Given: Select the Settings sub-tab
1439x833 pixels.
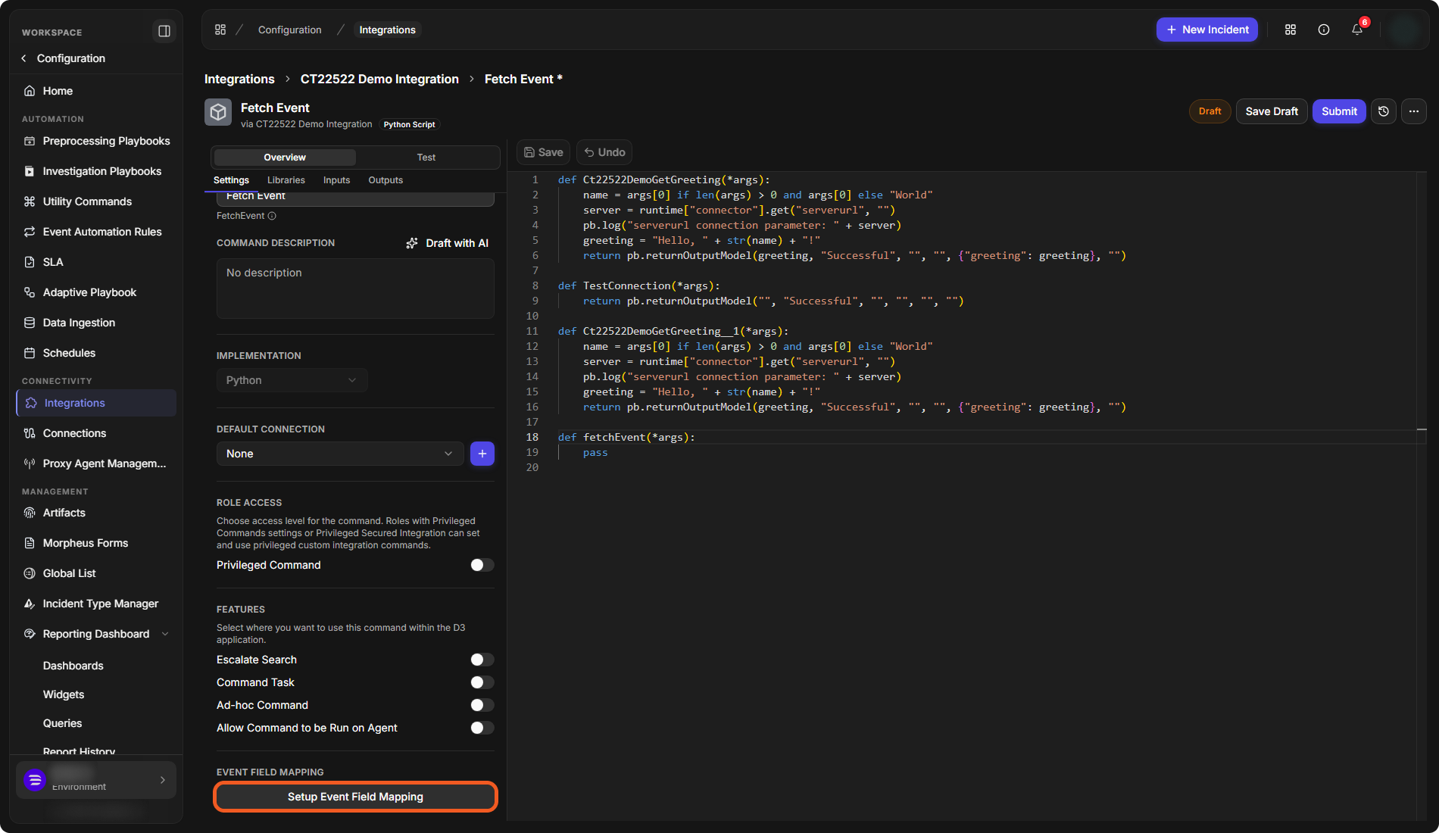Looking at the screenshot, I should 231,180.
